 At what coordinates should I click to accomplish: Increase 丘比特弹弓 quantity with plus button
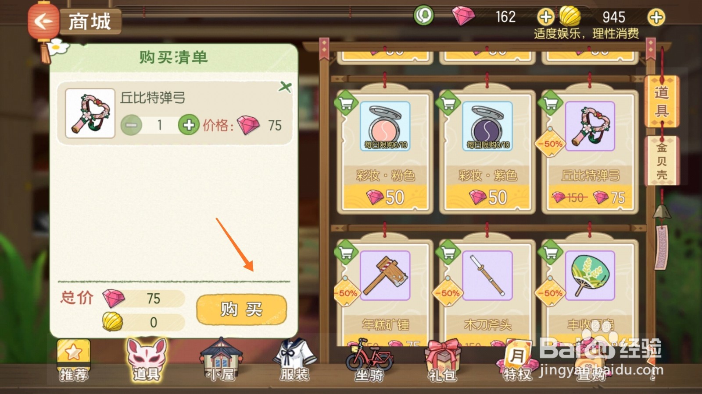(189, 125)
